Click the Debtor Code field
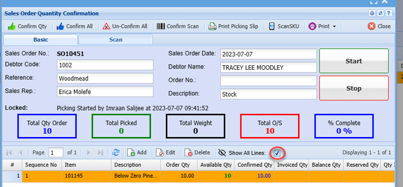This screenshot has width=403, height=187. [x=105, y=65]
